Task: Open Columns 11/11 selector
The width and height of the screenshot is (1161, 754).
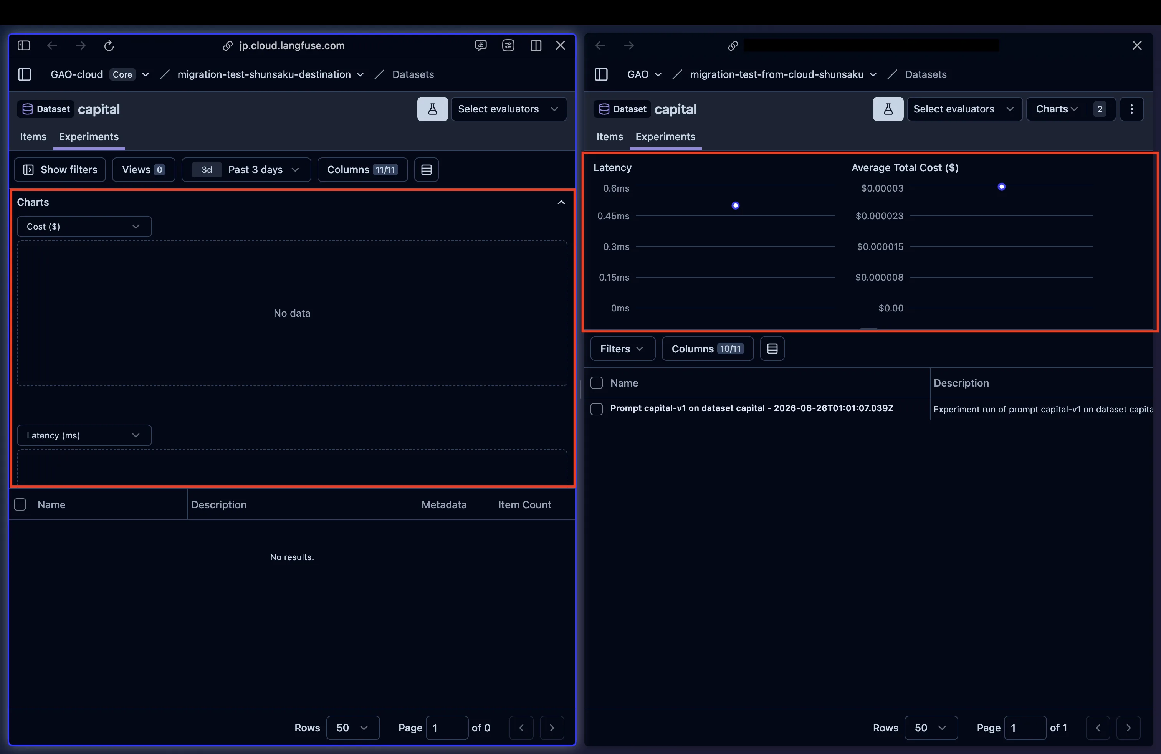Action: pos(362,169)
